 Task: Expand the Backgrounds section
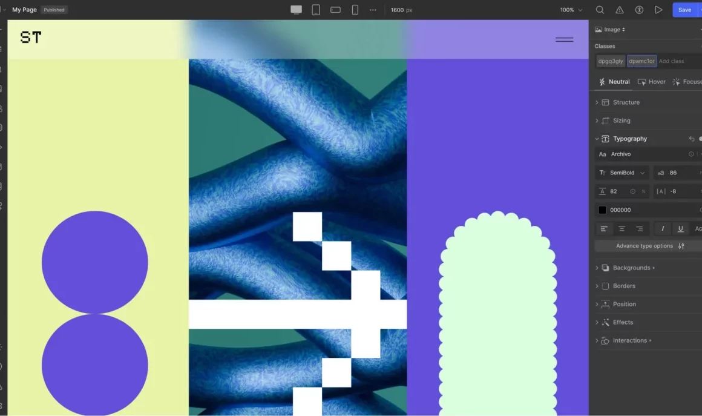[x=631, y=268]
